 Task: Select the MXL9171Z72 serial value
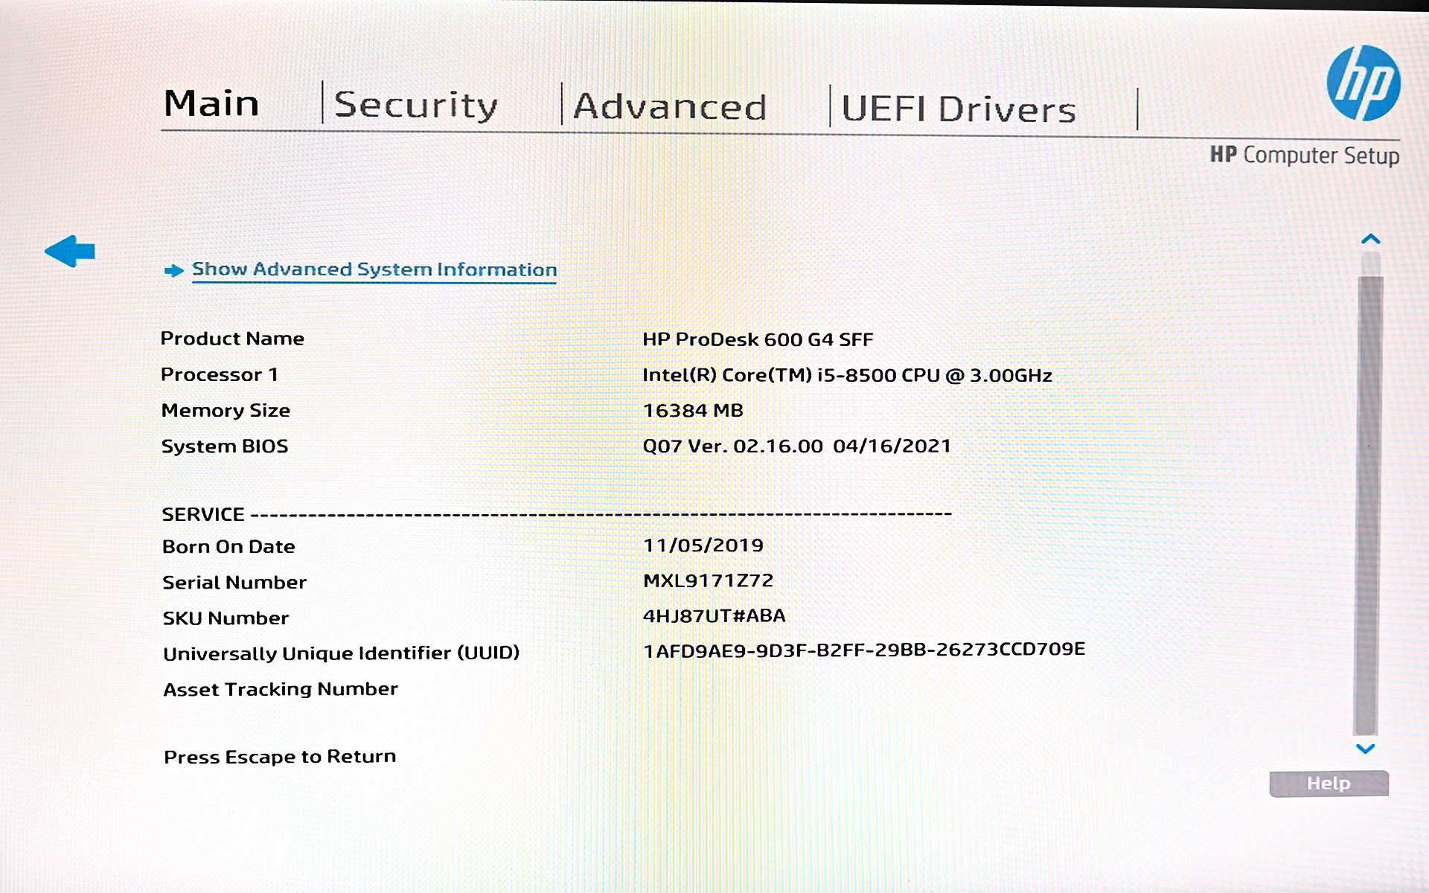pos(708,580)
